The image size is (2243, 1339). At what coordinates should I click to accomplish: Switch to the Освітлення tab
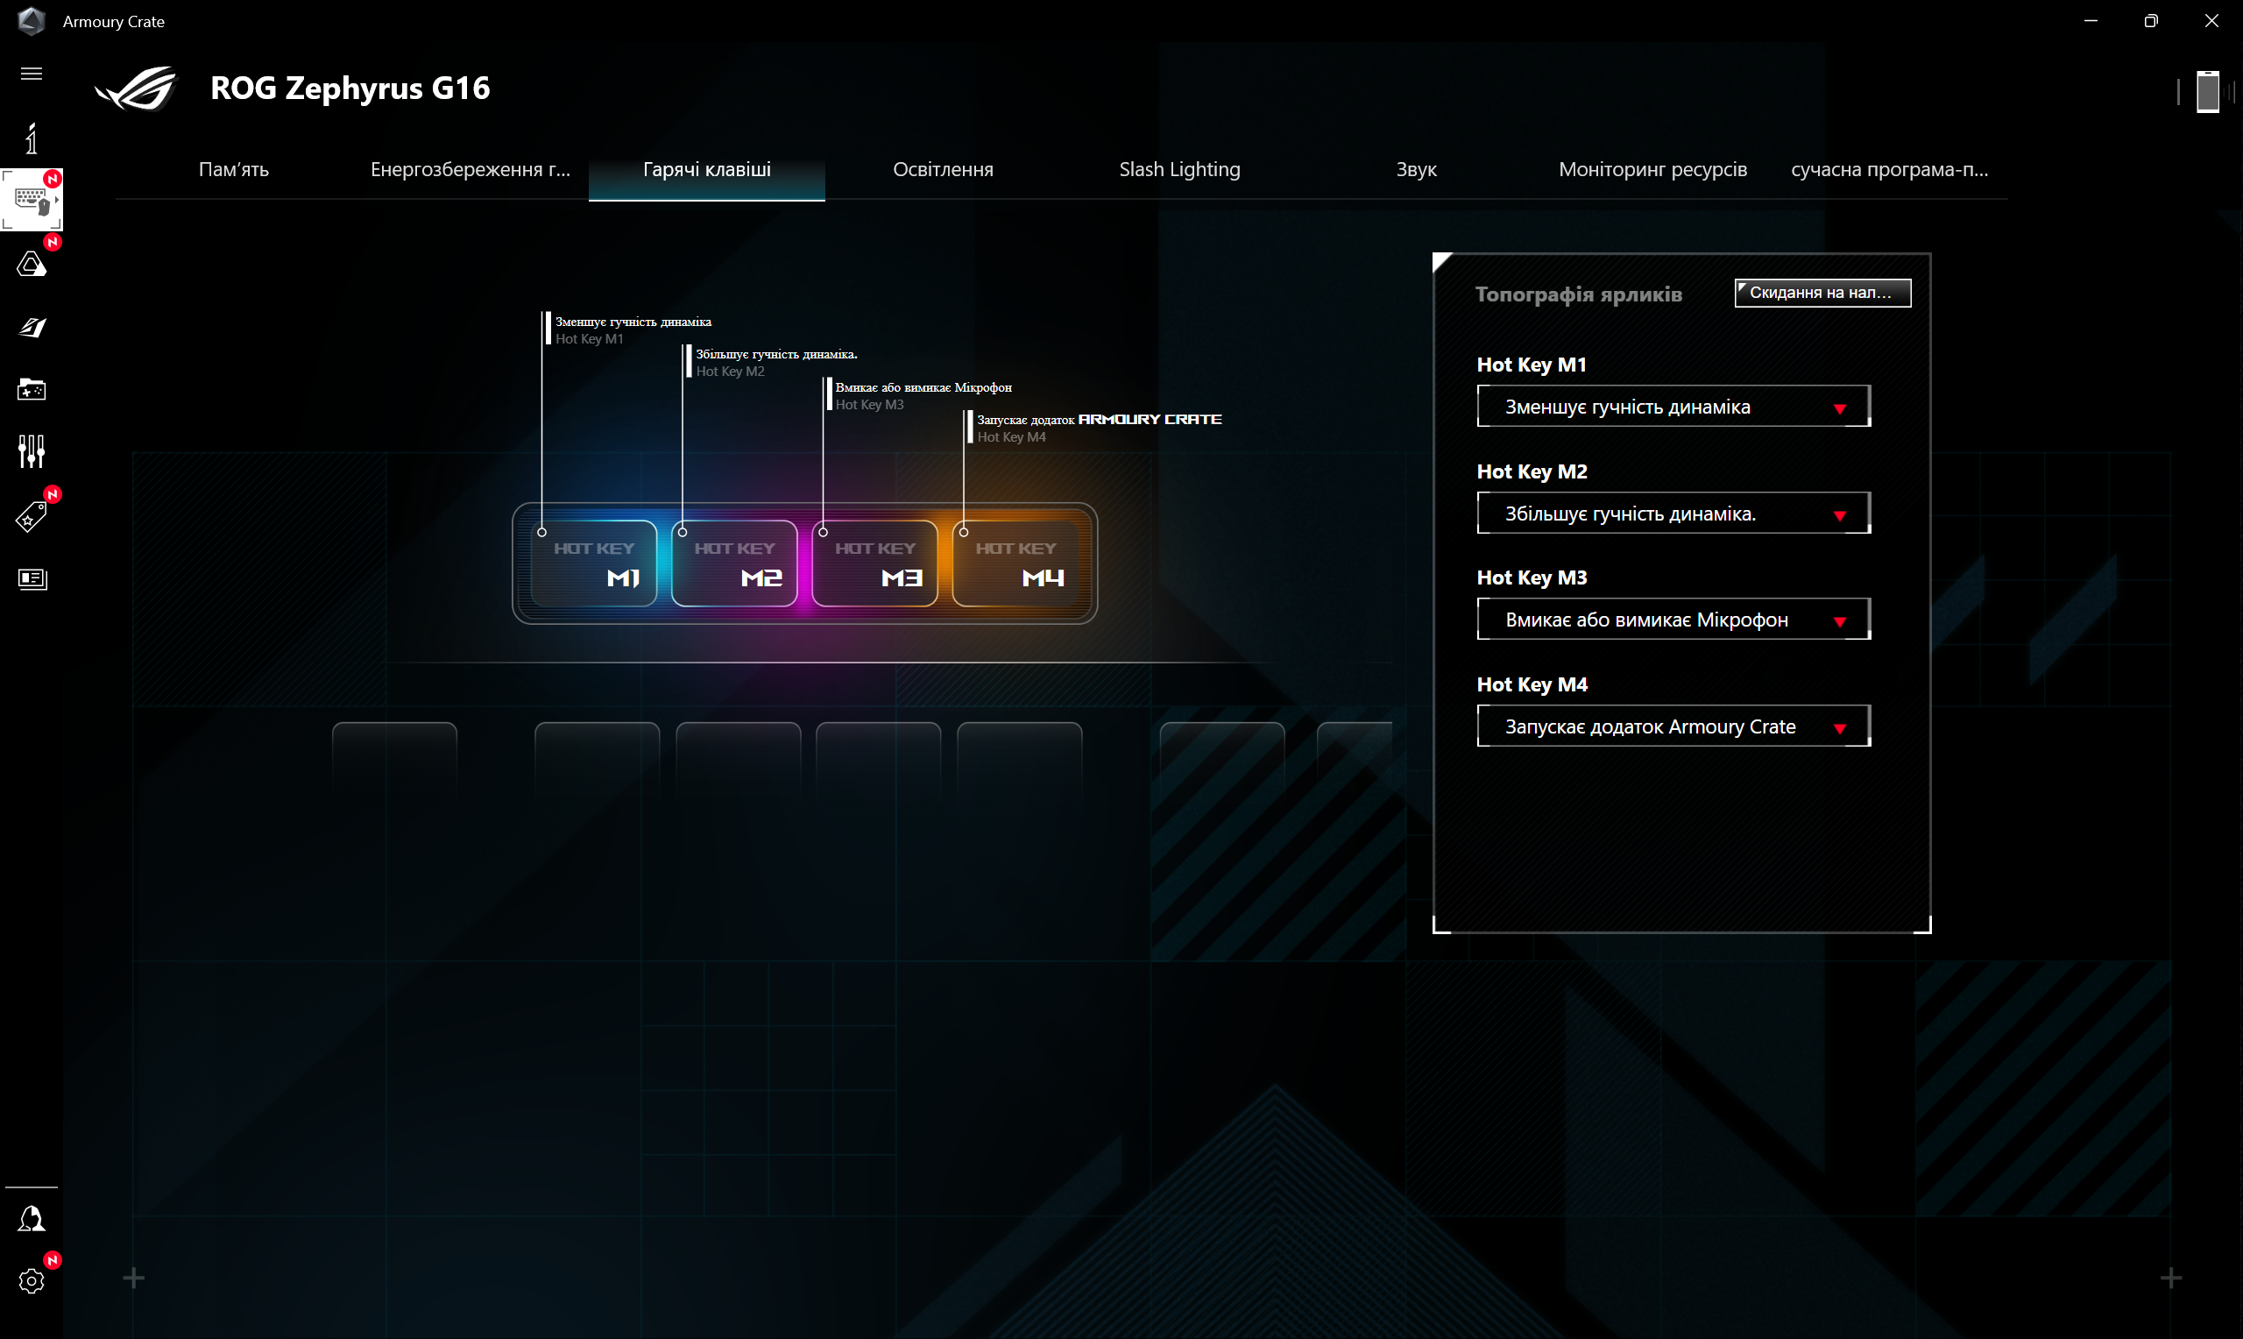(943, 170)
